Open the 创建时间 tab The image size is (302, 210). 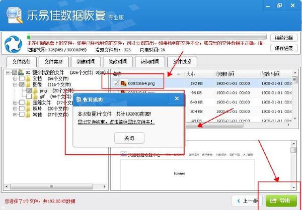pyautogui.click(x=86, y=62)
